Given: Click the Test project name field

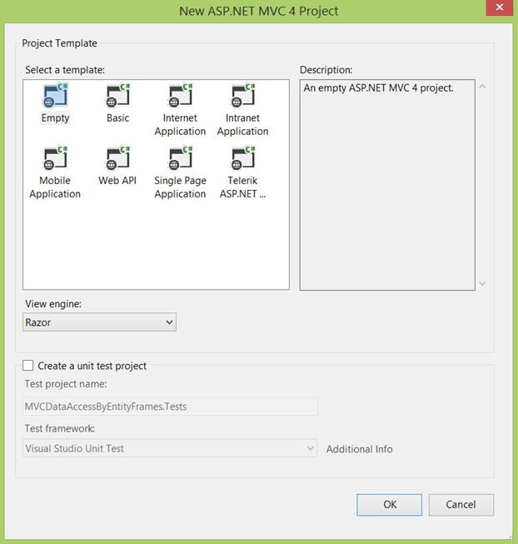Looking at the screenshot, I should coord(170,407).
